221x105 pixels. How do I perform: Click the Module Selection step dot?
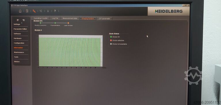pos(41,23)
